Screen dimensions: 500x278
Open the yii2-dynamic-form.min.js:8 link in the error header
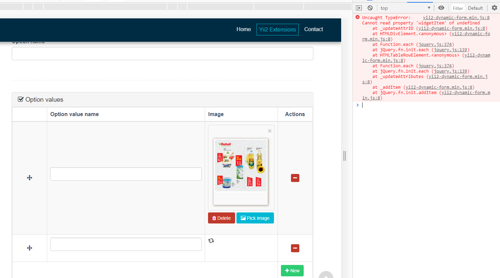coord(456,18)
